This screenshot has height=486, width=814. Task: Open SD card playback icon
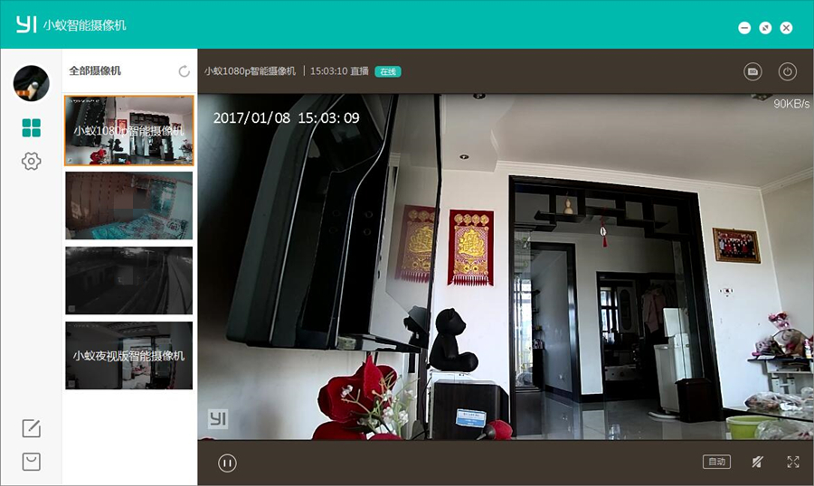[752, 71]
